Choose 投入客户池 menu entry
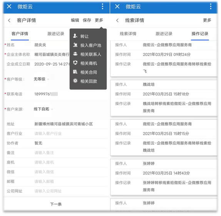221x216 pixels. point(91,45)
